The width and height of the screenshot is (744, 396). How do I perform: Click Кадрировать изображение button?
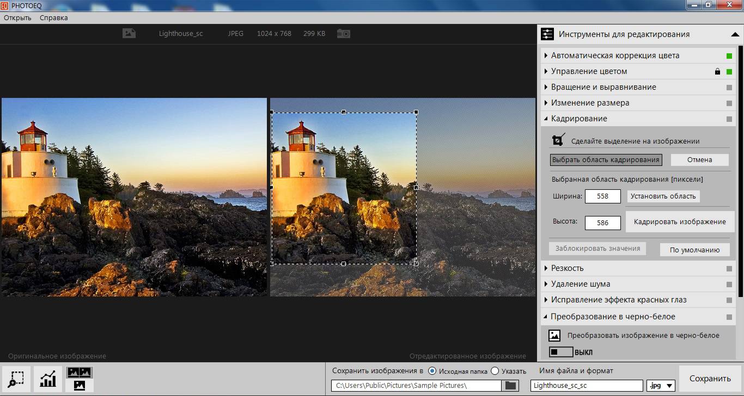[680, 222]
